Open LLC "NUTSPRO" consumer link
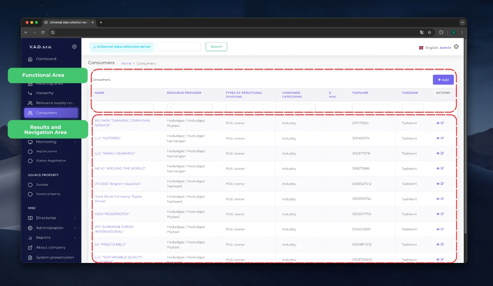This screenshot has height=286, width=493. (108, 138)
